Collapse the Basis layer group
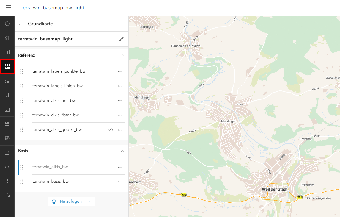The width and height of the screenshot is (340, 217). coord(122,151)
